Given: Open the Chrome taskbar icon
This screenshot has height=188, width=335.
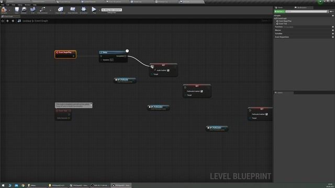Looking at the screenshot, I should click(23, 185).
